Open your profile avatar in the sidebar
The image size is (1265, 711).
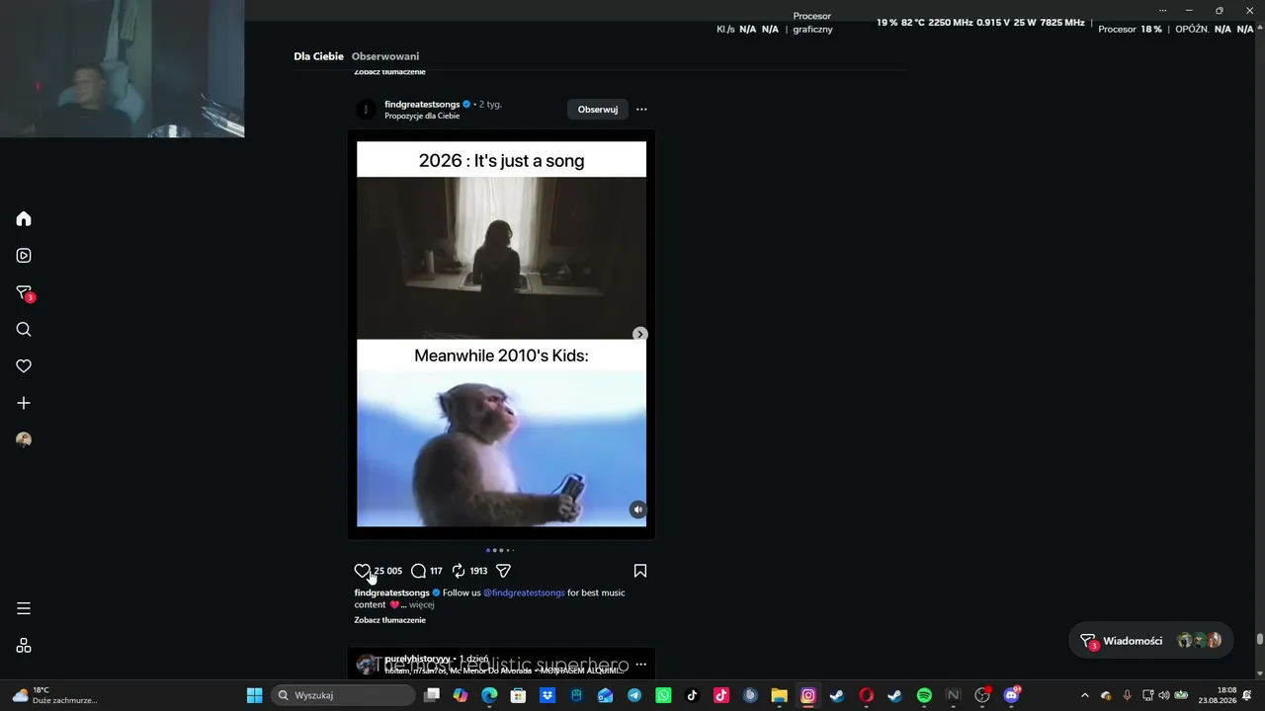point(24,439)
